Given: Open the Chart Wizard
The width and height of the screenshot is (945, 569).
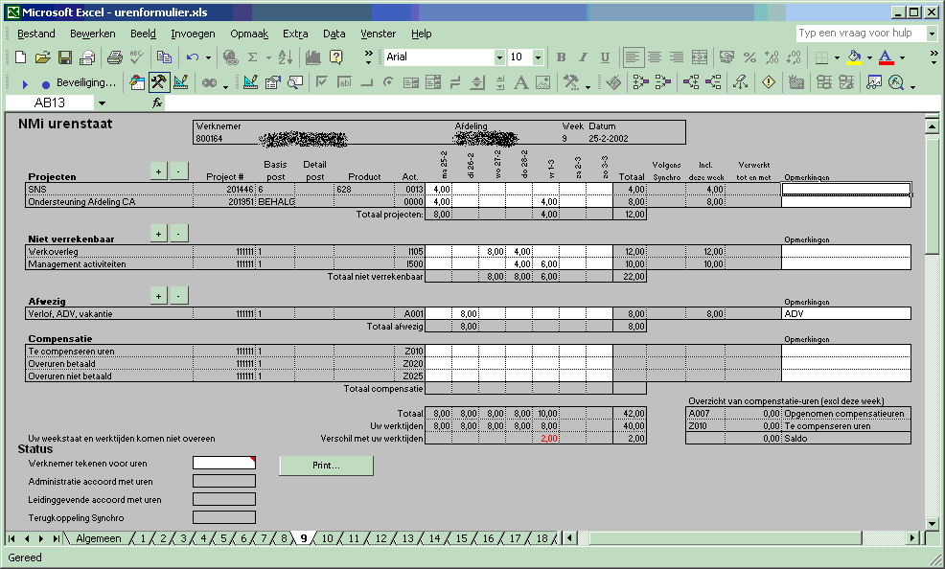Looking at the screenshot, I should [312, 57].
